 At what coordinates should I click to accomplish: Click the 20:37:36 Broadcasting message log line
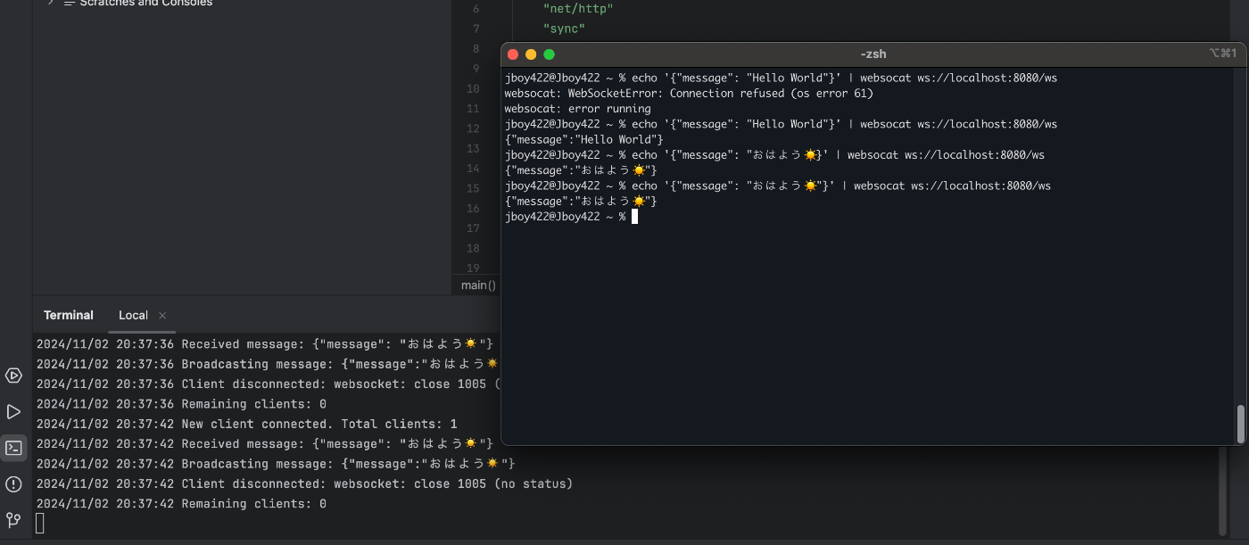268,364
